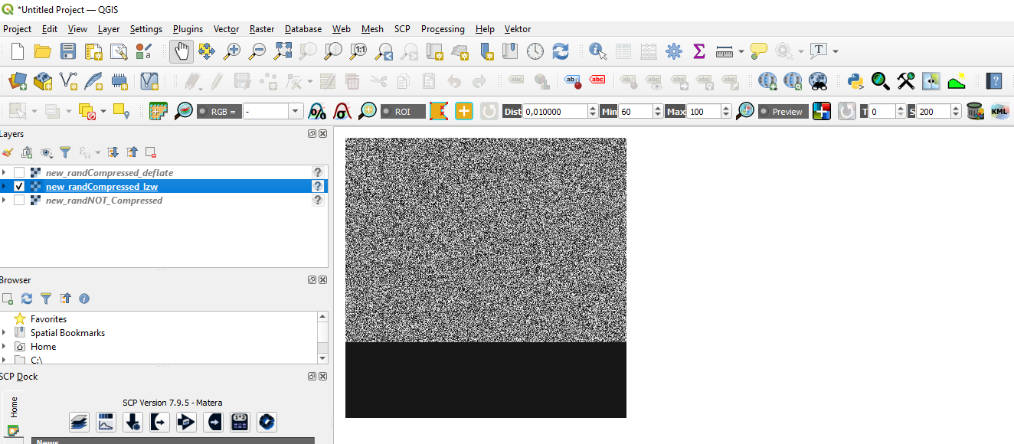Open the SCP Download products tool
This screenshot has height=444, width=1014.
pyautogui.click(x=132, y=422)
